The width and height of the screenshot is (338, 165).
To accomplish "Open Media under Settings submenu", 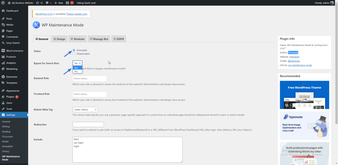I will pos(5,141).
